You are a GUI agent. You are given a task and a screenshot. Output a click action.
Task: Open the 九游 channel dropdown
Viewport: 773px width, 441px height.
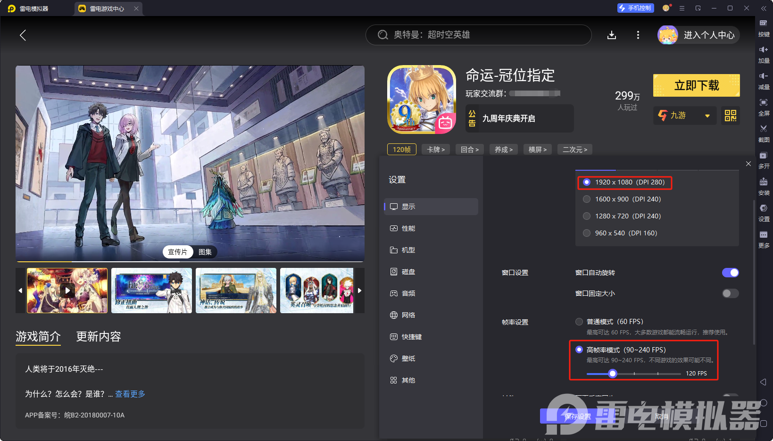[x=684, y=116]
